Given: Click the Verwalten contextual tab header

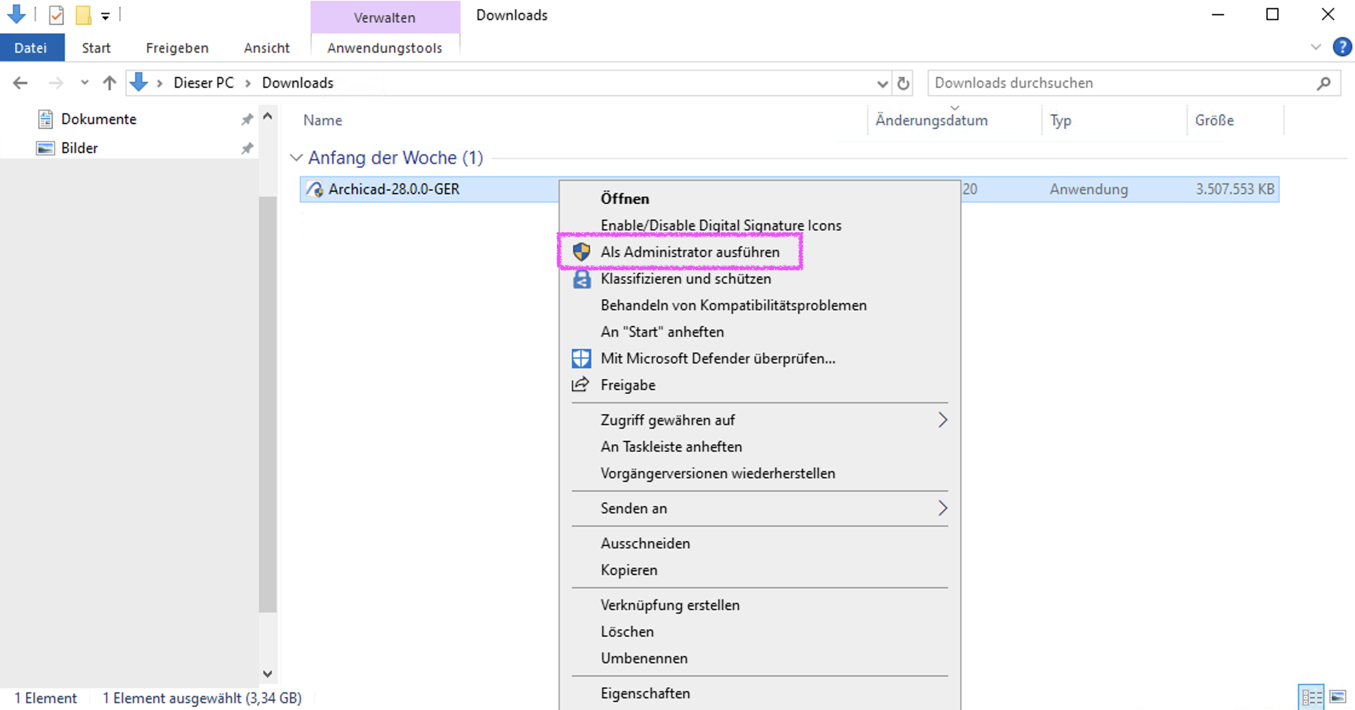Looking at the screenshot, I should click(385, 18).
